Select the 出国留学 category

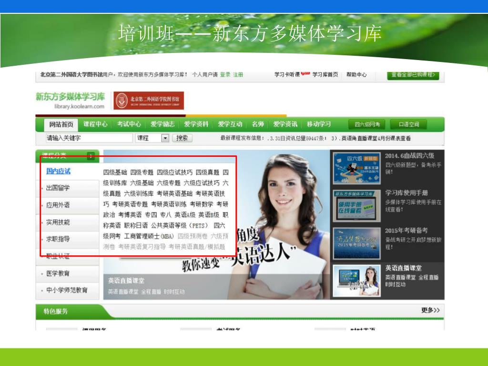click(x=58, y=188)
